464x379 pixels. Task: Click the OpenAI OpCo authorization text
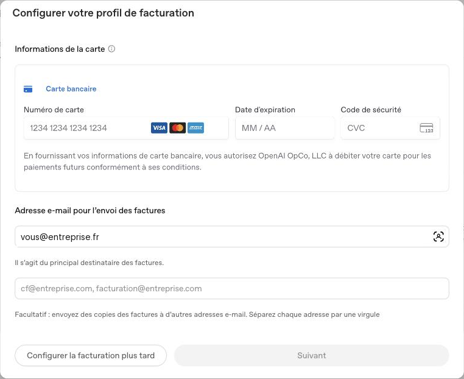click(x=227, y=161)
